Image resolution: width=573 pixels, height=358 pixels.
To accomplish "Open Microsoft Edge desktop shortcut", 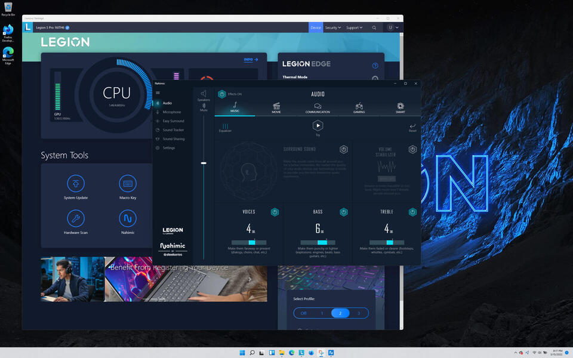I will click(8, 55).
